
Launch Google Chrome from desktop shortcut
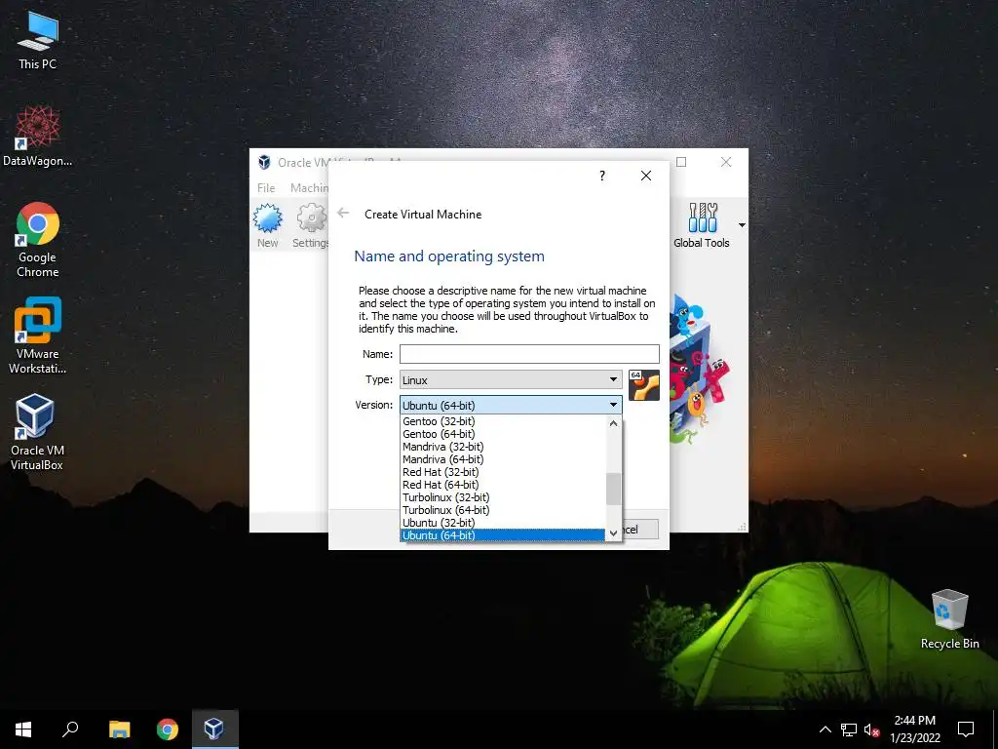[38, 240]
